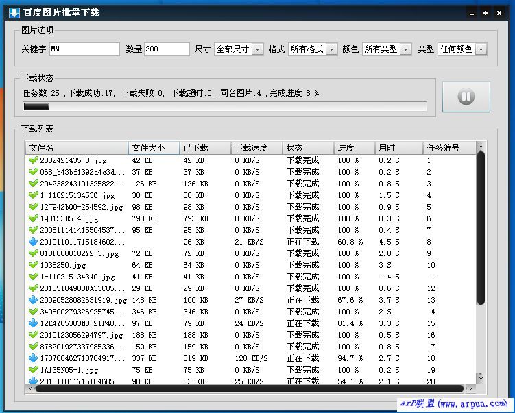Click blue download arrow icon for task 8
The height and width of the screenshot is (413, 515).
33,242
